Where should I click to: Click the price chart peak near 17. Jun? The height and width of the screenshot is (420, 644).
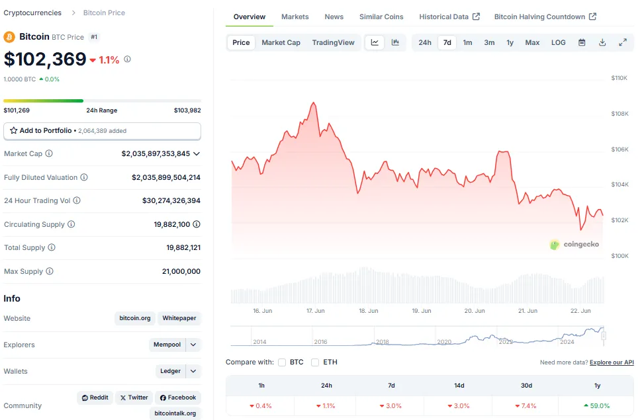click(x=314, y=103)
